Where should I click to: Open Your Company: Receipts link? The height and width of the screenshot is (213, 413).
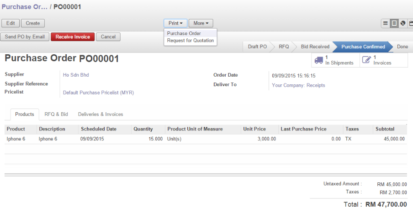coord(298,85)
